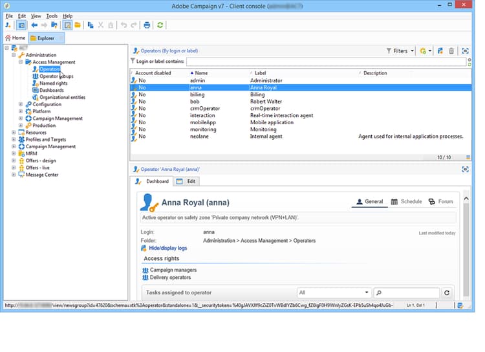Viewport: 485px width, 352px height.
Task: Click the tasks search field with magnifier
Action: (407, 292)
